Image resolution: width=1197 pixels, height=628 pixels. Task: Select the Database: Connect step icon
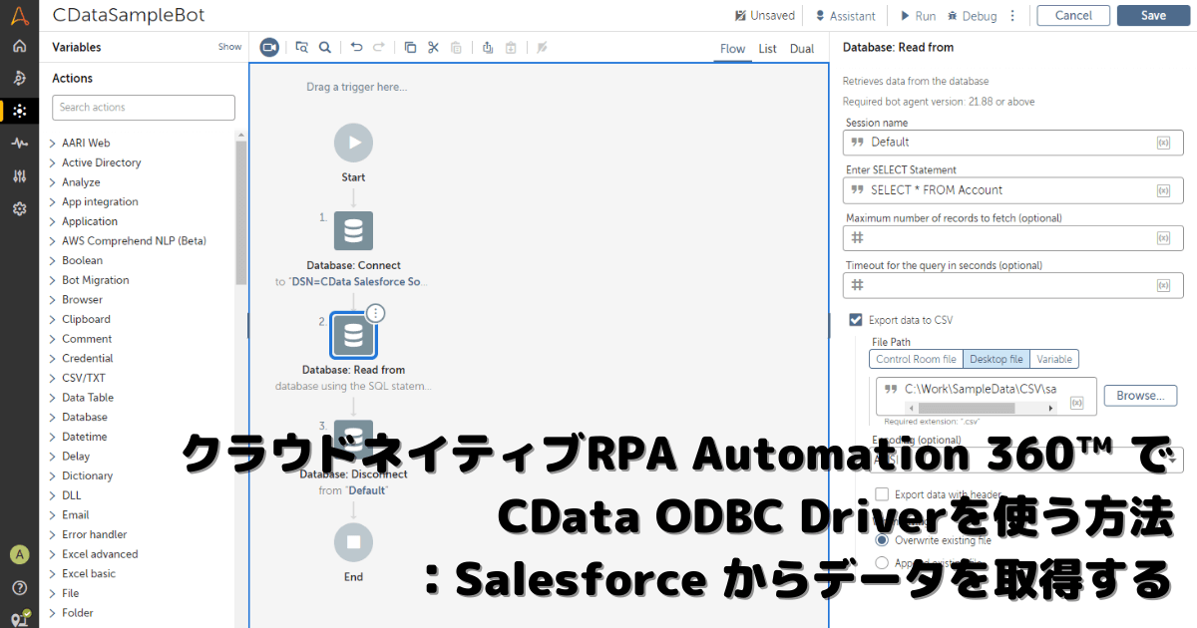[x=353, y=231]
